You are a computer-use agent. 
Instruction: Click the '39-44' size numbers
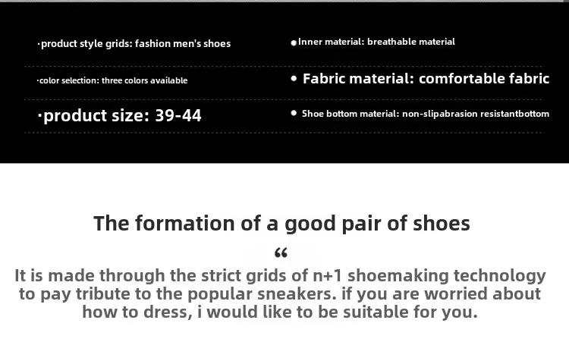[178, 116]
